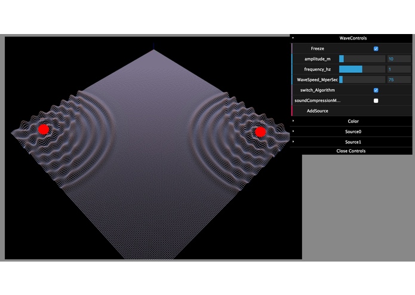Click the frequency_hz value field showing 1
This screenshot has height=295, width=415.
(399, 69)
